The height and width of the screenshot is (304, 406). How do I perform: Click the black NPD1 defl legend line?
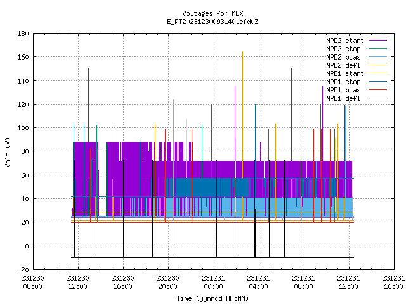pyautogui.click(x=377, y=98)
